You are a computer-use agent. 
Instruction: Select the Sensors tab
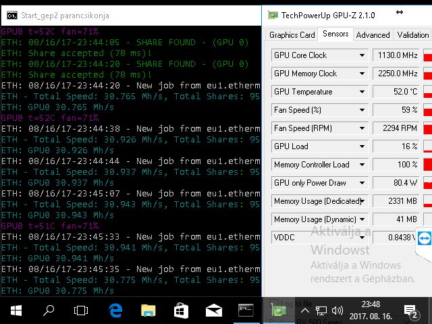[x=335, y=34]
